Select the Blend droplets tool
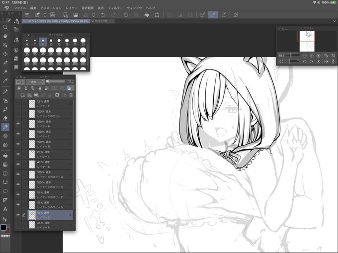The image size is (338, 253). pyautogui.click(x=5, y=145)
